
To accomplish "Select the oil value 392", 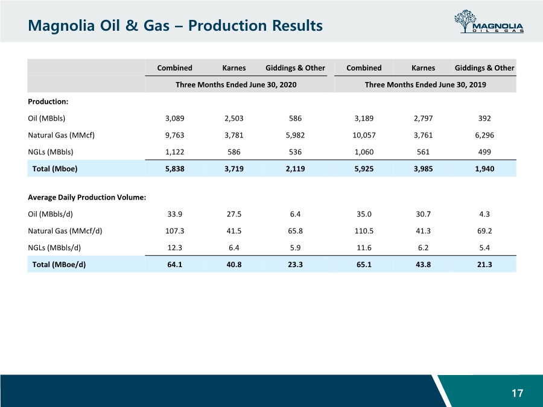I will coord(484,118).
